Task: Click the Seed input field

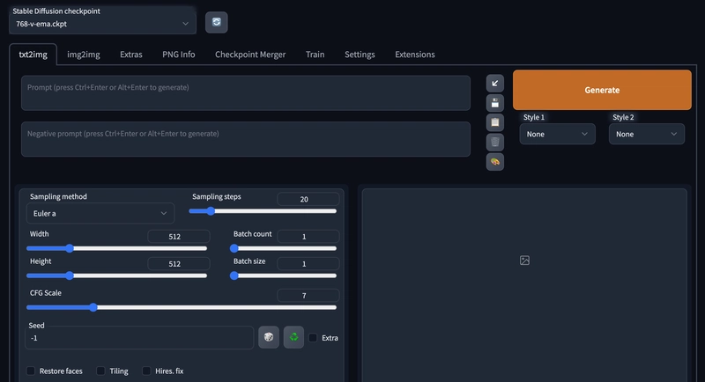Action: coord(139,338)
